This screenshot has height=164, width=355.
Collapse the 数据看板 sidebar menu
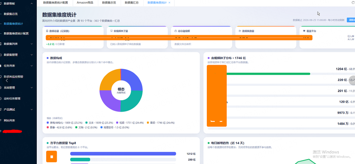(x=32, y=4)
